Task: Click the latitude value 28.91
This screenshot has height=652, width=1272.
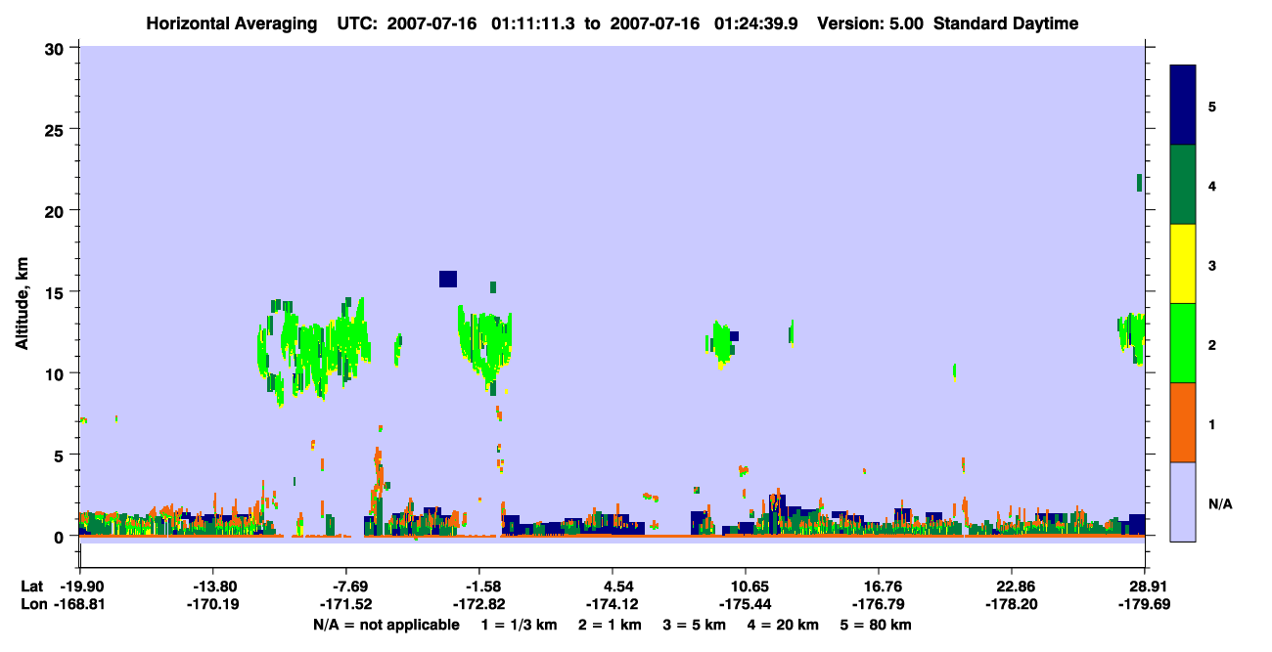Action: tap(1145, 587)
